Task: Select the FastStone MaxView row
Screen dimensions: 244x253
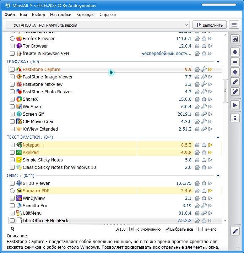Action: click(115, 84)
